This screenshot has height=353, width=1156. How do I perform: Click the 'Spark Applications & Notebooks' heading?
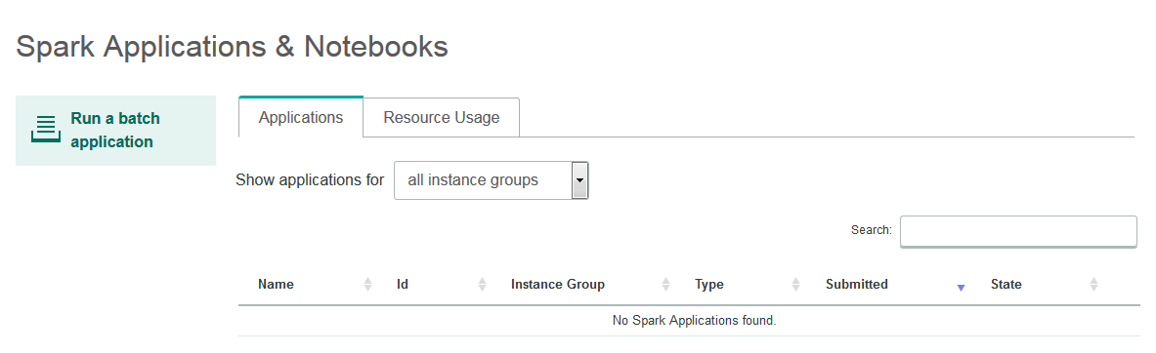233,47
